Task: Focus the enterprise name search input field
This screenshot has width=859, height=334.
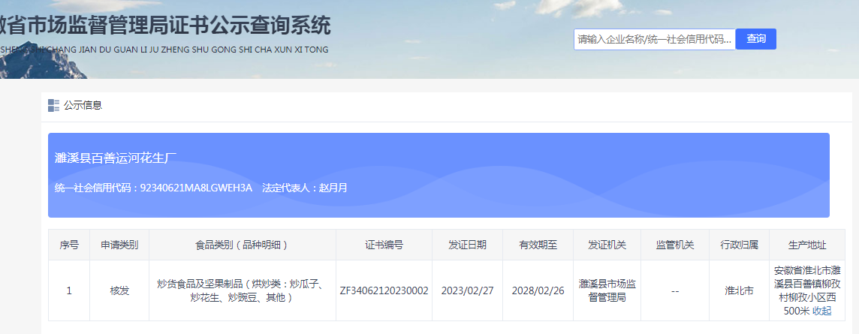Action: click(654, 39)
